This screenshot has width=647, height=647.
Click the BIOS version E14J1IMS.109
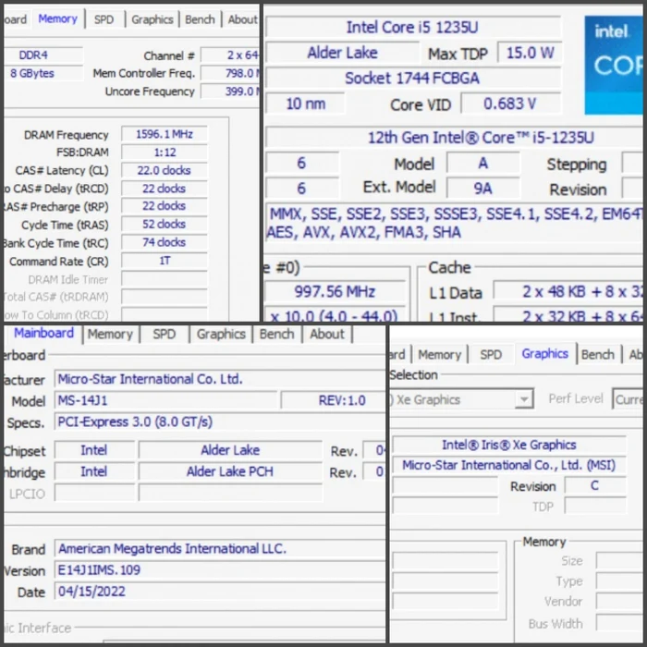(219, 570)
